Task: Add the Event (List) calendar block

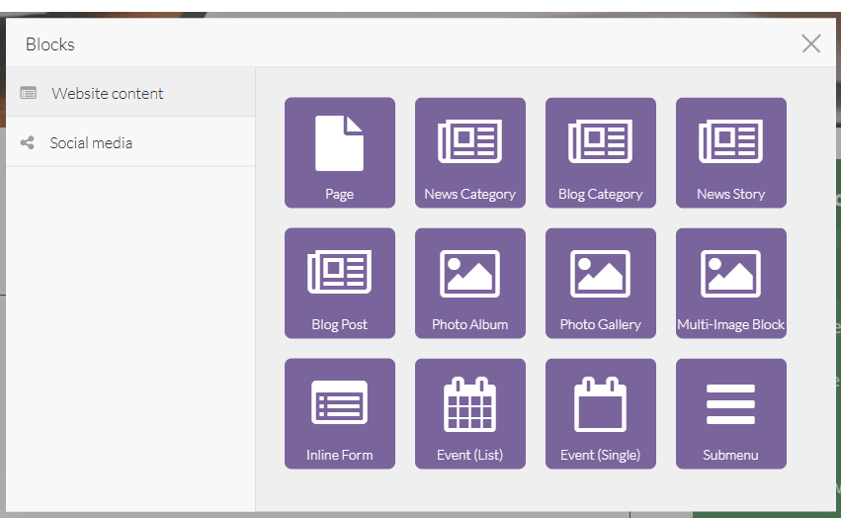Action: click(469, 413)
